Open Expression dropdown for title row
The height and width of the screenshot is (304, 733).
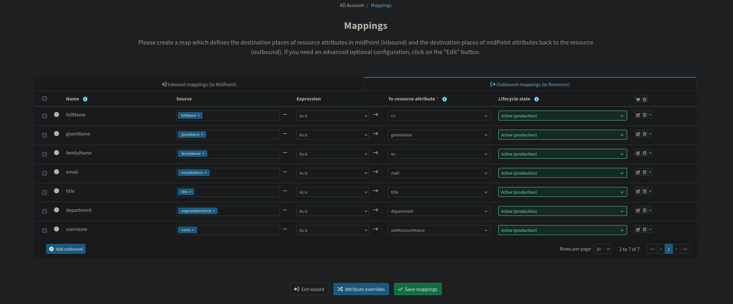[x=333, y=192]
